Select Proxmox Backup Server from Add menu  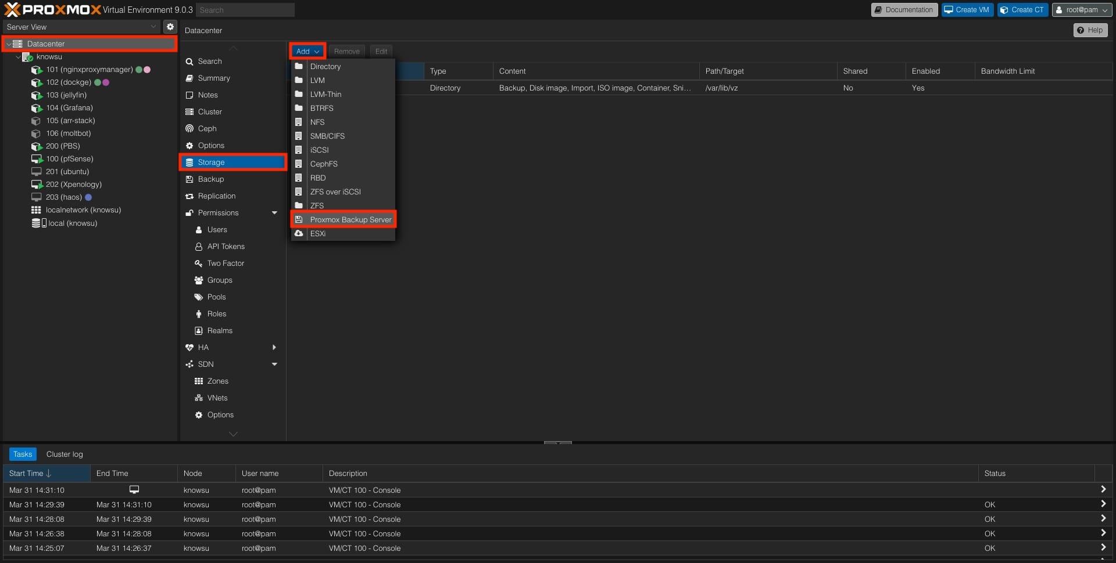[350, 220]
